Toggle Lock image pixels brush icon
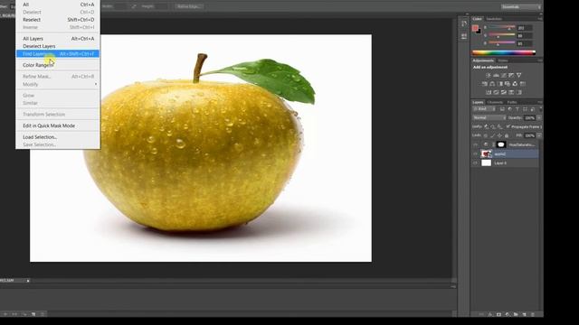The width and height of the screenshot is (579, 325). pyautogui.click(x=492, y=135)
